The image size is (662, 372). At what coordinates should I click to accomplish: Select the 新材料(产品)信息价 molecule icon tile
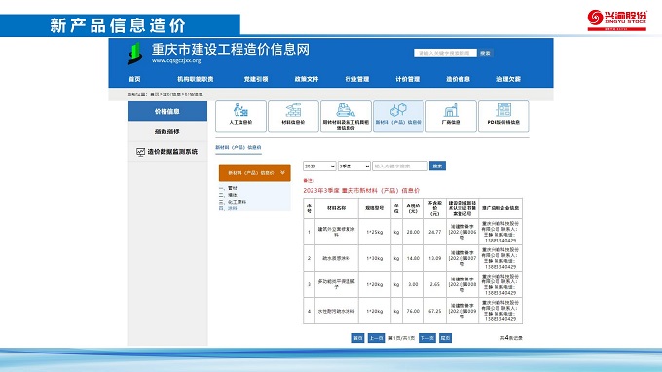tap(398, 116)
